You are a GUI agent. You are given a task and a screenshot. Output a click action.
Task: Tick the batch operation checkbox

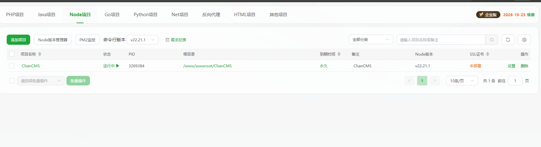[12, 81]
